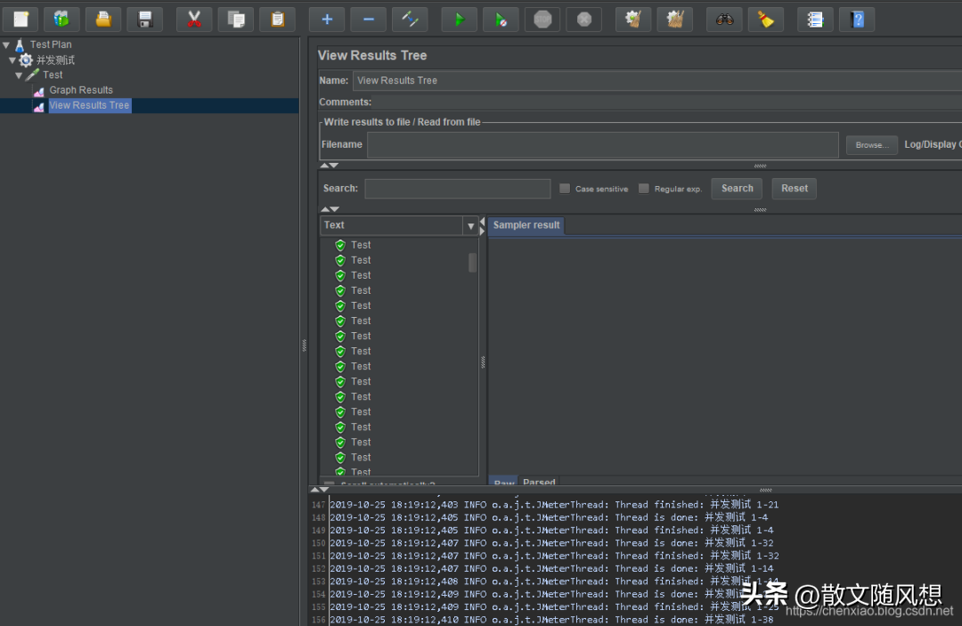Switch to the Parsed tab
The width and height of the screenshot is (962, 626).
pos(539,482)
